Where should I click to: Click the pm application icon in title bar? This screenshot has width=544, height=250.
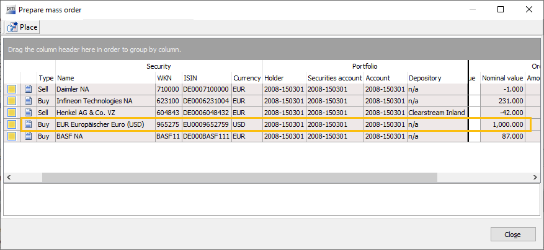pos(11,9)
